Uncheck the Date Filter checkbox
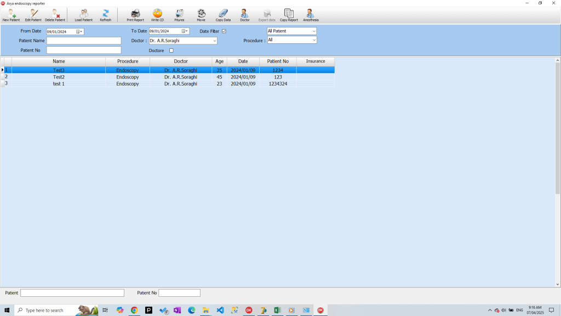Image resolution: width=561 pixels, height=316 pixels. (x=224, y=31)
